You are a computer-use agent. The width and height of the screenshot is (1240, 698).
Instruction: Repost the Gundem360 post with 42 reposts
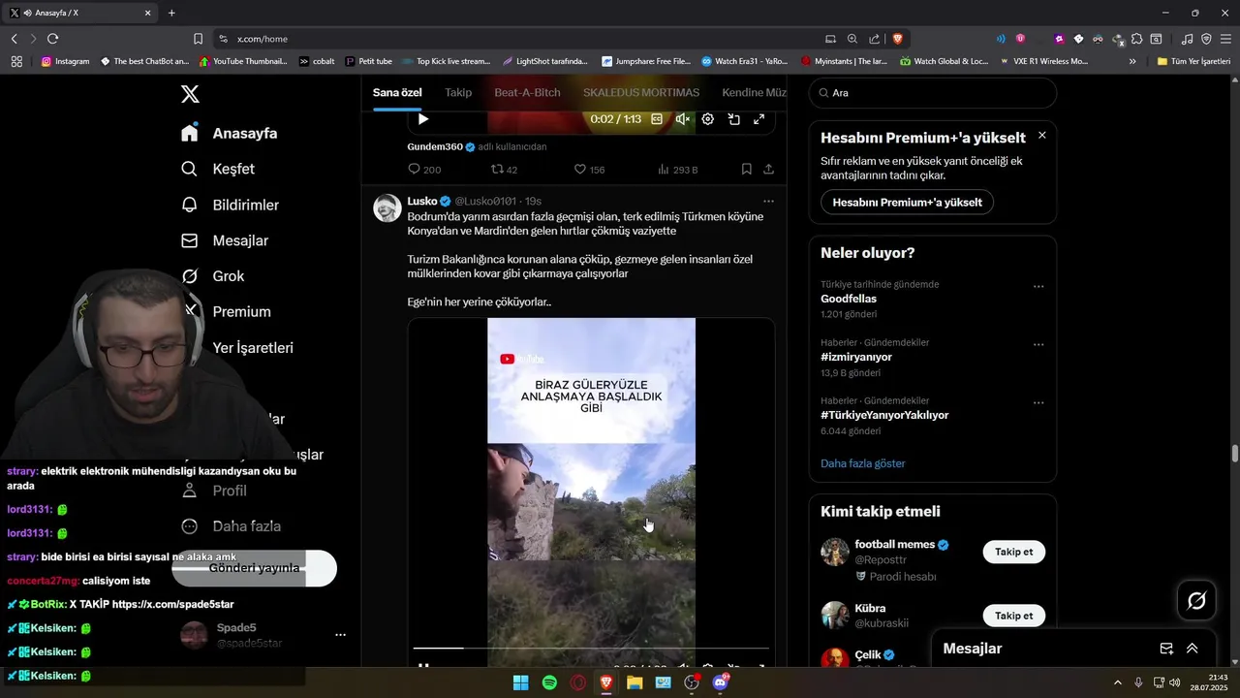(504, 169)
